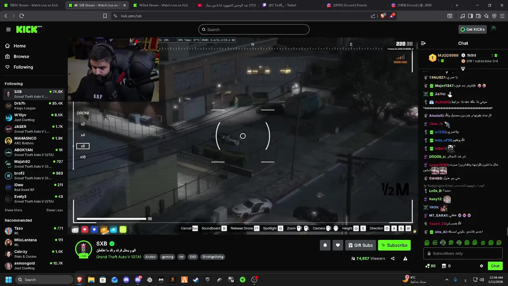Click the Windows Start button
The width and height of the screenshot is (508, 286).
click(x=8, y=280)
